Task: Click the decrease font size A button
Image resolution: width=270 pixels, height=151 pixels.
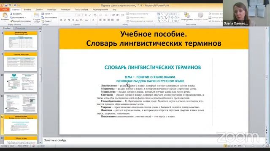Action: [89, 15]
